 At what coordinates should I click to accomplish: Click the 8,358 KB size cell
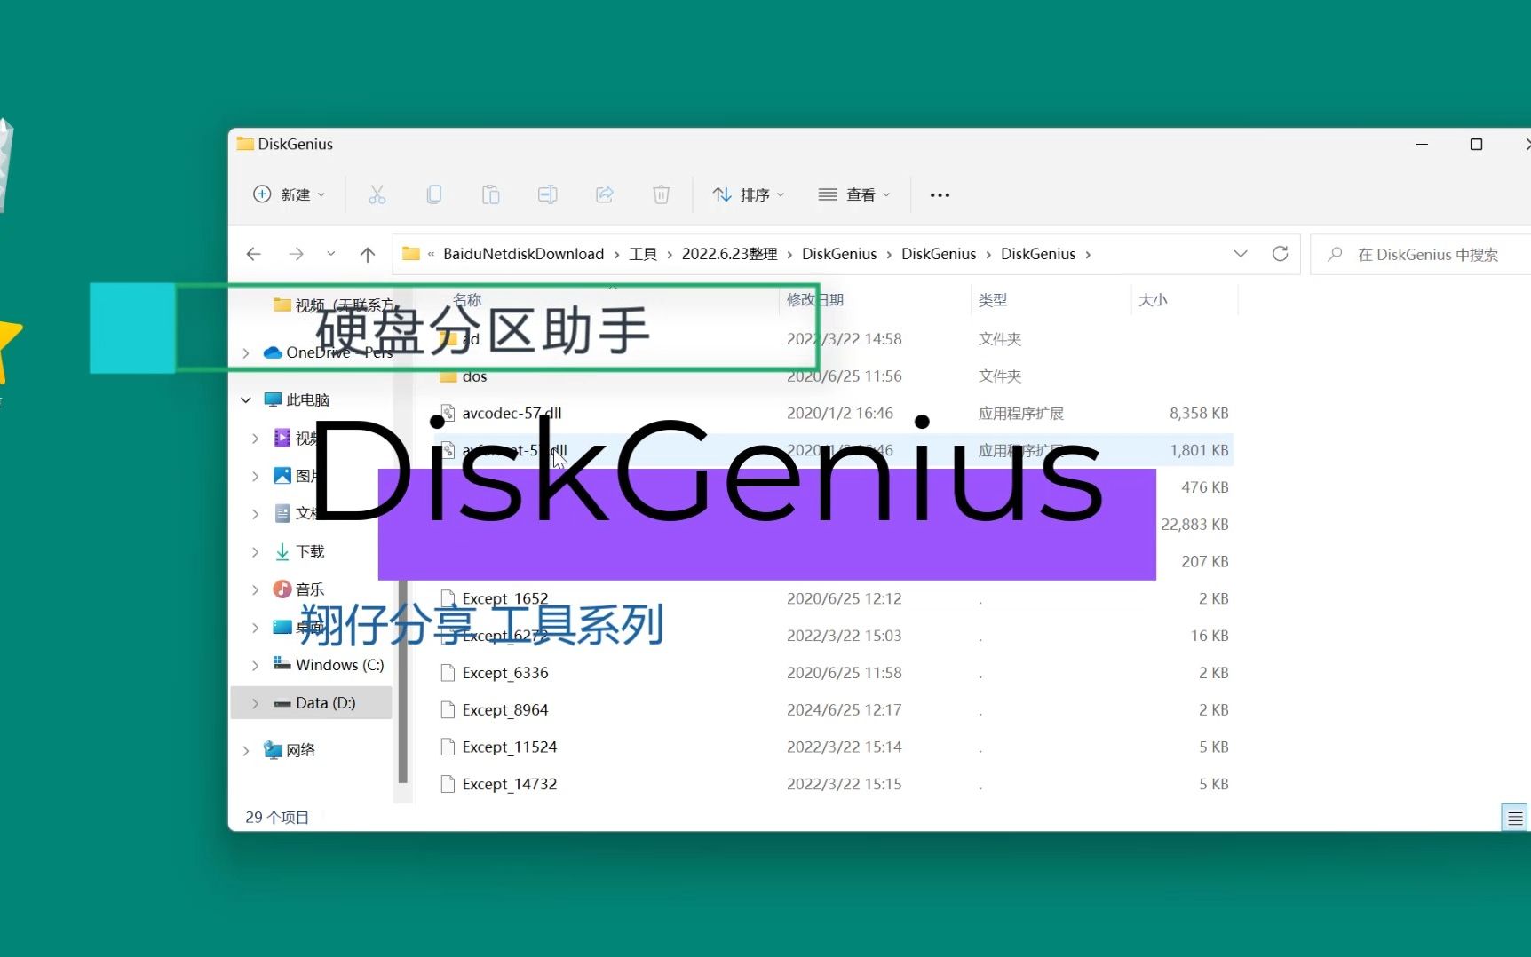[1199, 414]
